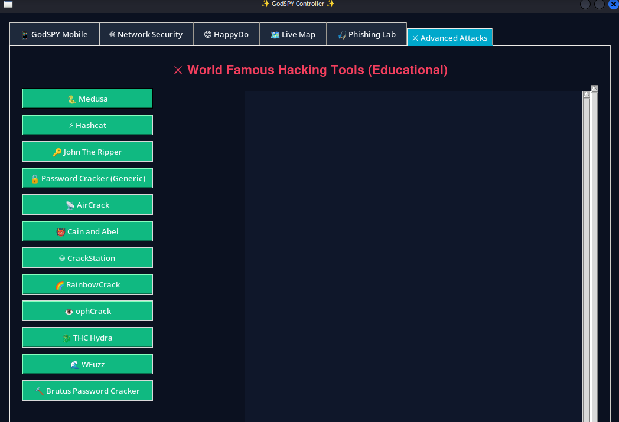
Task: Select the Advanced Attacks tab
Action: pos(449,37)
